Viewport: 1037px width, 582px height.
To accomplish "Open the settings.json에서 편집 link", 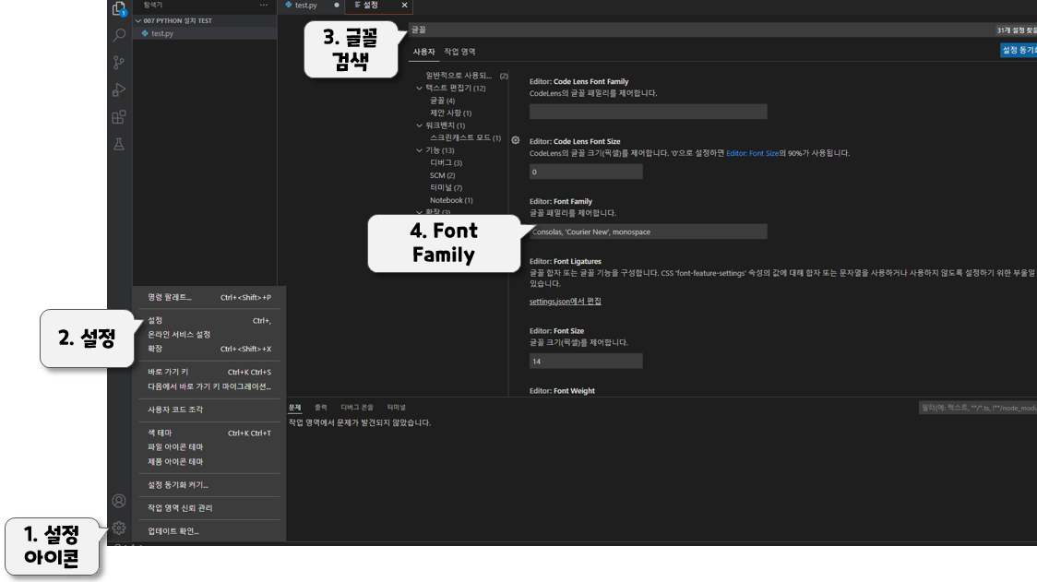I will click(x=565, y=302).
